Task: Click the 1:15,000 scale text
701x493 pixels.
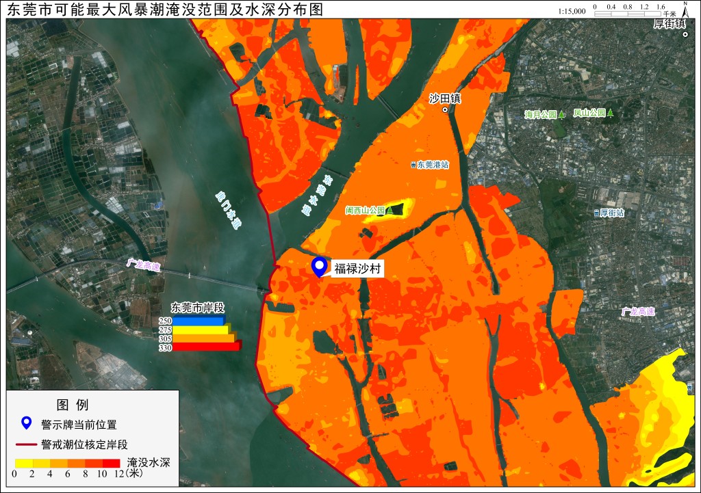Action: 572,11
